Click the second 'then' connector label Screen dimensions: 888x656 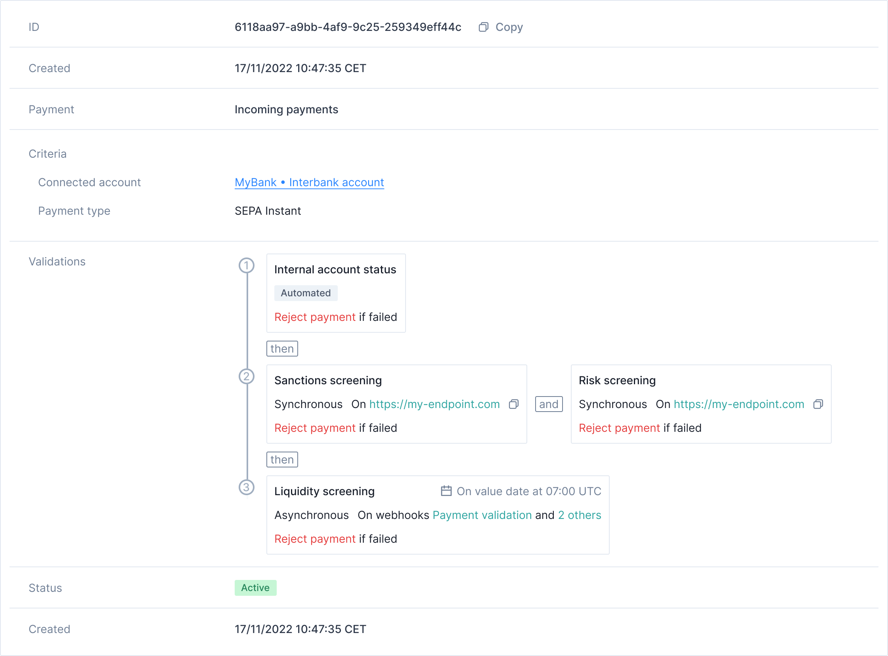[282, 460]
